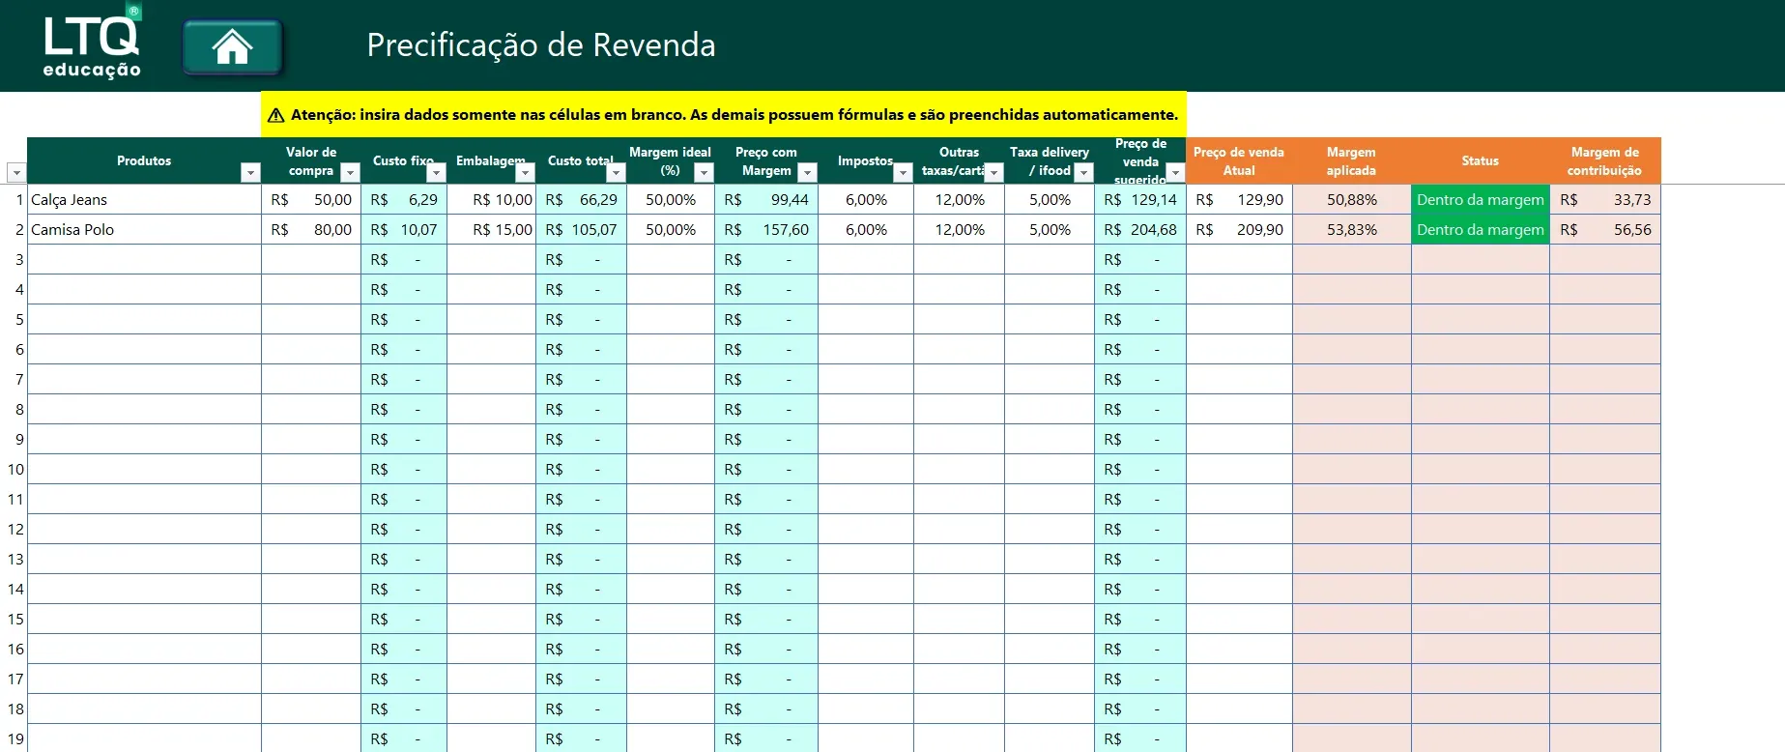Open the row-number column filter dropdown
Viewport: 1785px width, 752px height.
(15, 172)
